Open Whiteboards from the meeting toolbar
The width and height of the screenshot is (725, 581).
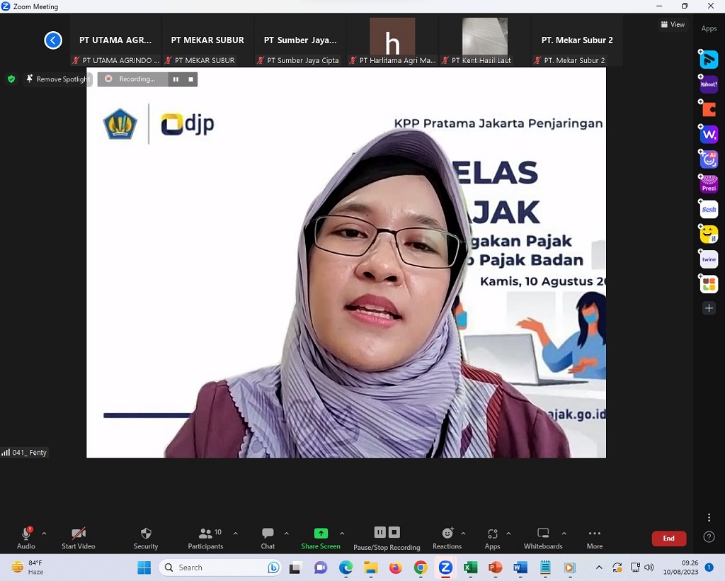coord(543,534)
